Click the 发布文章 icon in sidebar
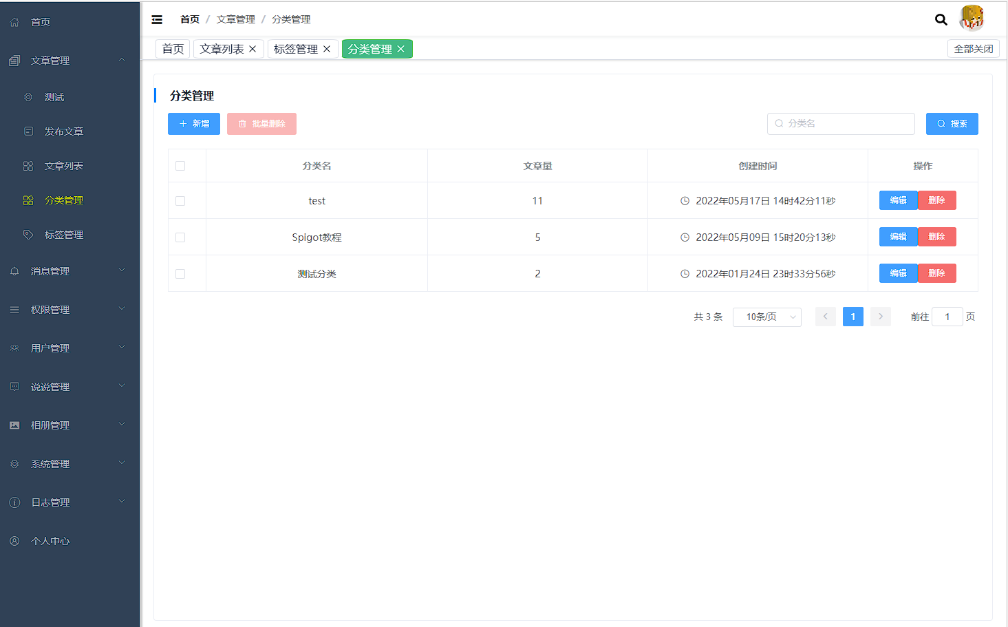This screenshot has height=627, width=1008. pos(28,131)
